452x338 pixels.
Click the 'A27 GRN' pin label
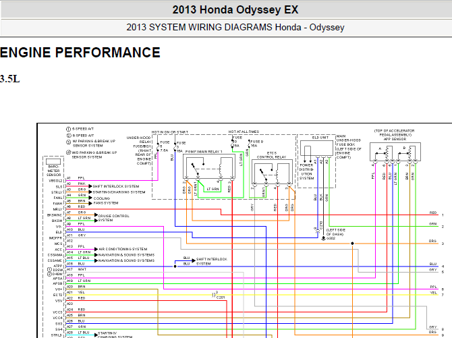tap(76, 327)
